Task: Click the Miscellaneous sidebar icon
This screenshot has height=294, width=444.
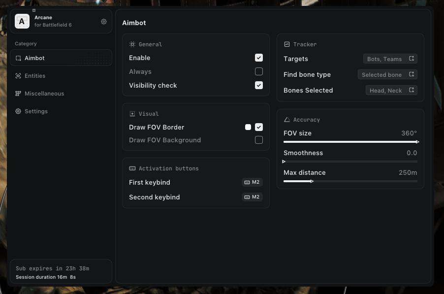Action: pyautogui.click(x=18, y=94)
